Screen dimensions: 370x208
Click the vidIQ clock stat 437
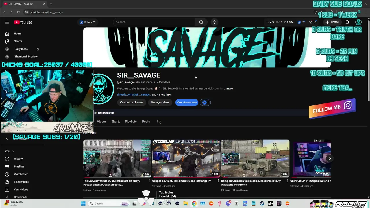pyautogui.click(x=270, y=22)
